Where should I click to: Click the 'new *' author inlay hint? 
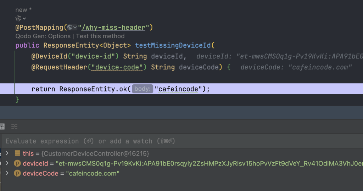[x=23, y=10]
